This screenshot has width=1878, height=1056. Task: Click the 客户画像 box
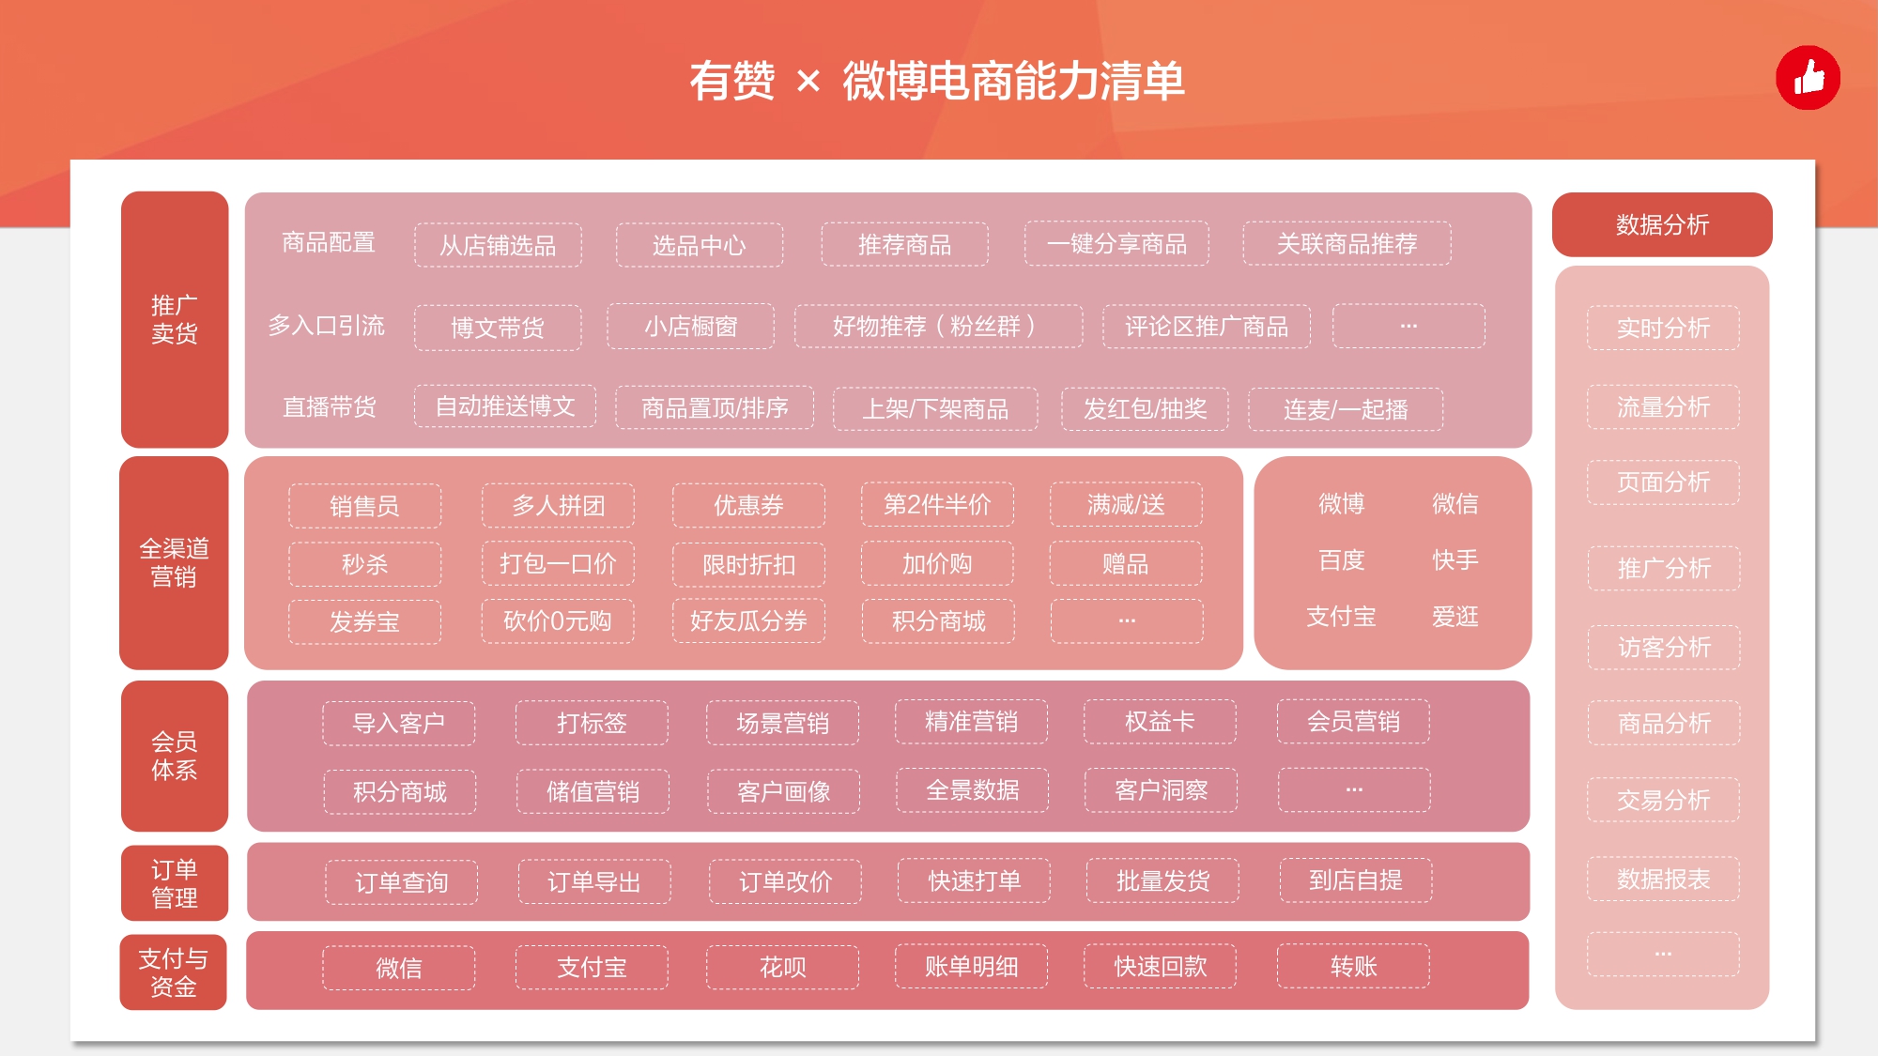(783, 791)
